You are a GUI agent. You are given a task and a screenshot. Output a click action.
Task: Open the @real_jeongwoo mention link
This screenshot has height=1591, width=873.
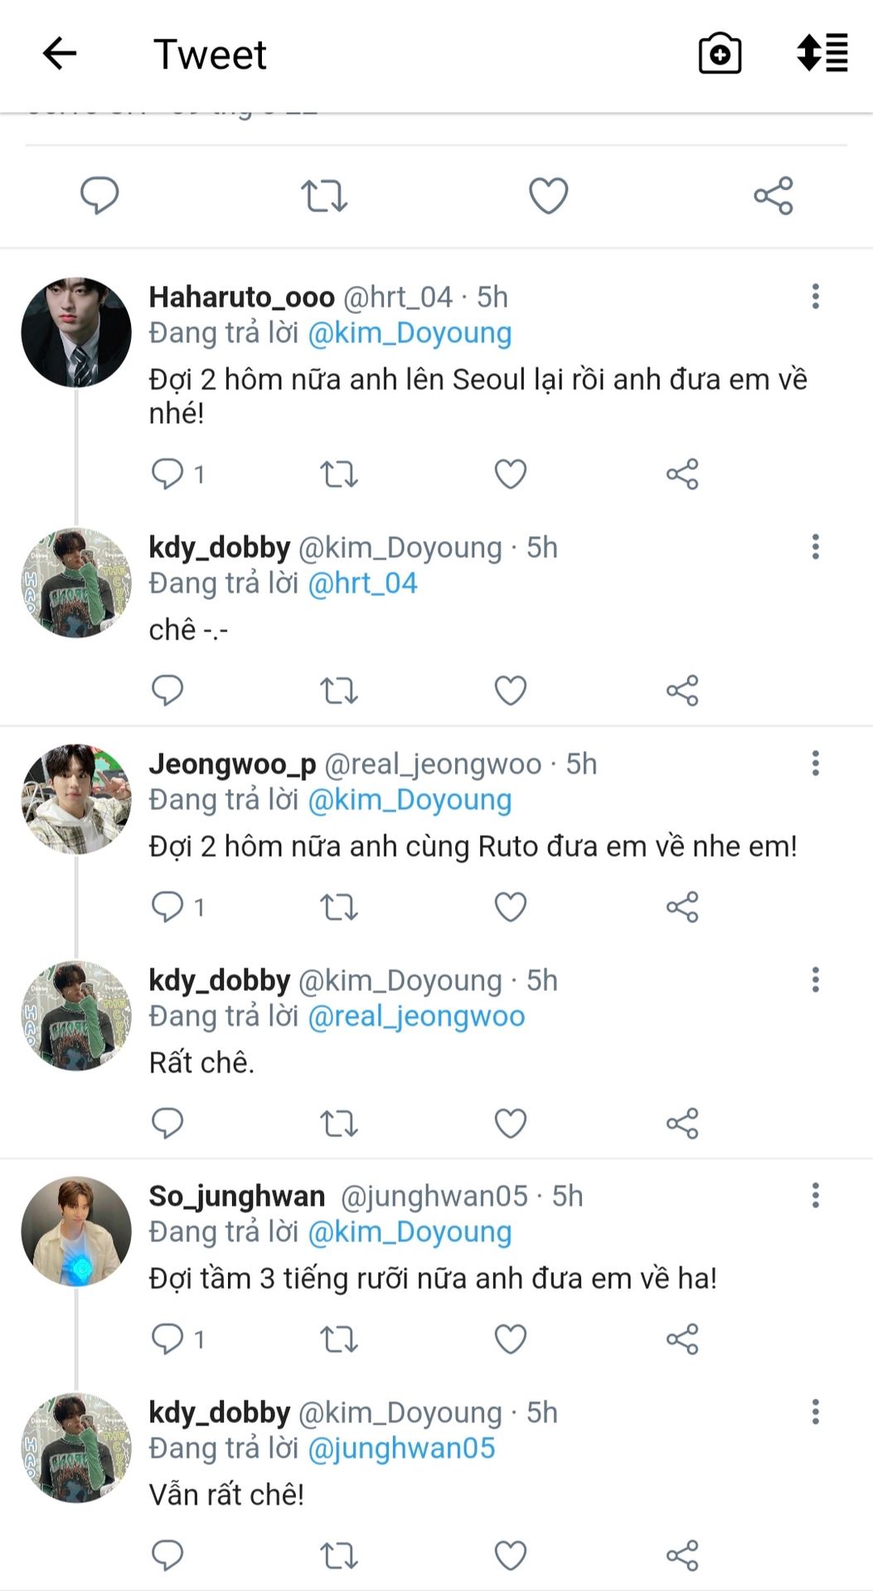(416, 1016)
